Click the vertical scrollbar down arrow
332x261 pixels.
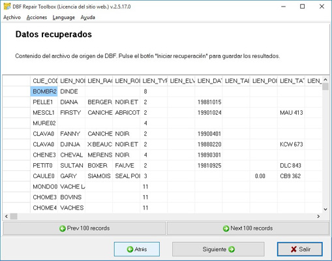click(x=325, y=209)
